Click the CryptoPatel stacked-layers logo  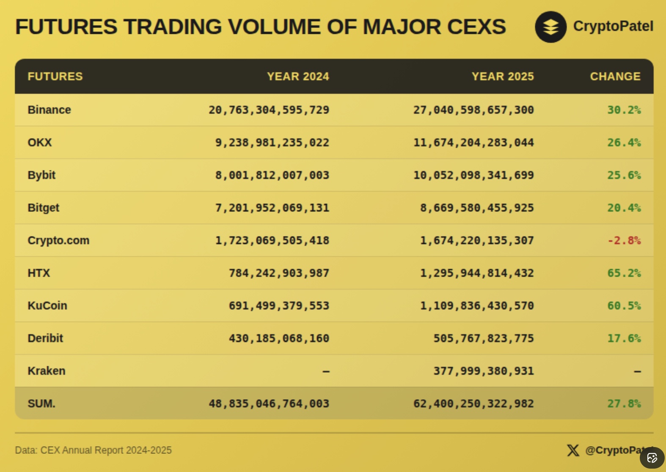(x=550, y=27)
